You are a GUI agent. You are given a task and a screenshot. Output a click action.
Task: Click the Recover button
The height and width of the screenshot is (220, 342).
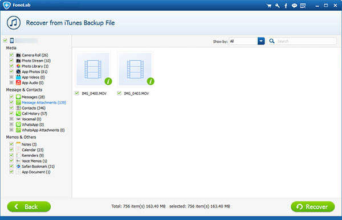click(313, 206)
